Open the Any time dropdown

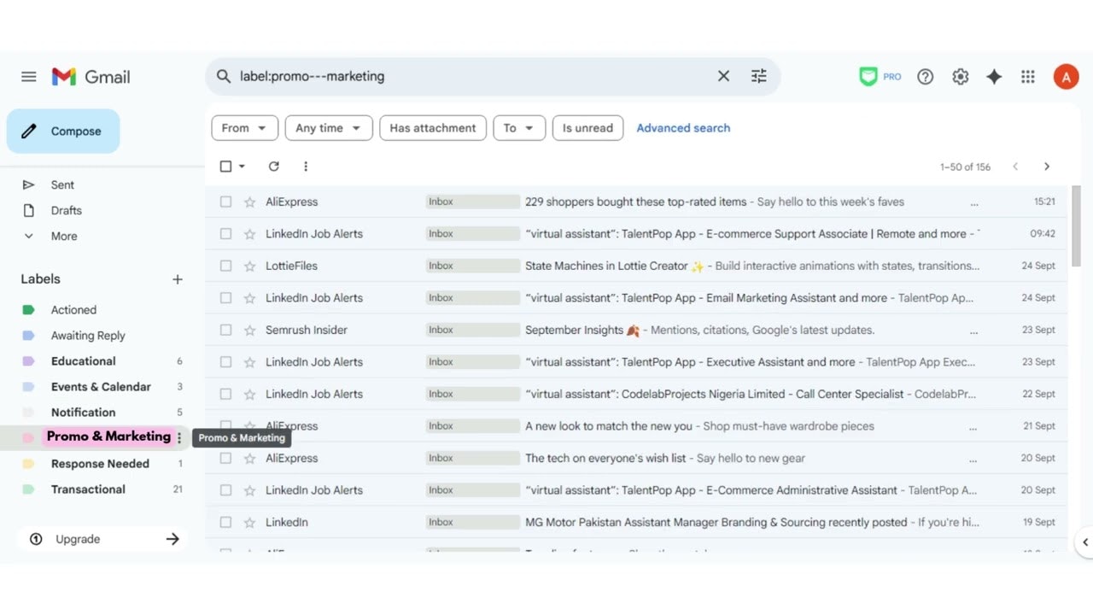[x=328, y=127]
